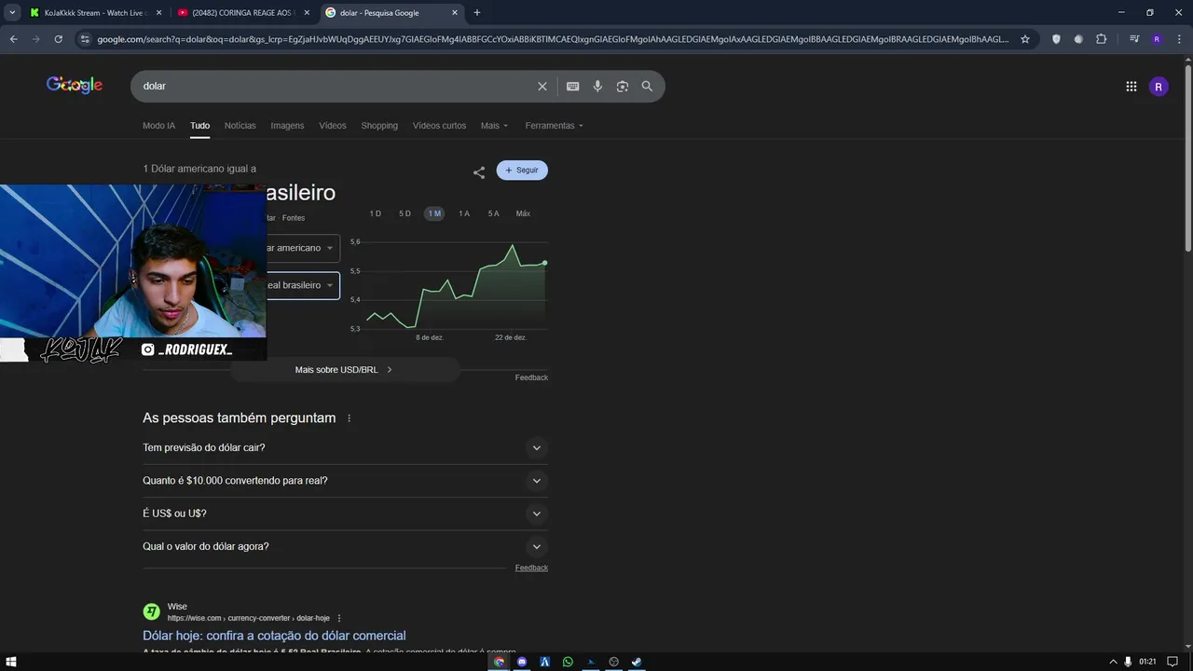1193x671 pixels.
Task: Reload the page with the refresh icon
Action: 58,39
